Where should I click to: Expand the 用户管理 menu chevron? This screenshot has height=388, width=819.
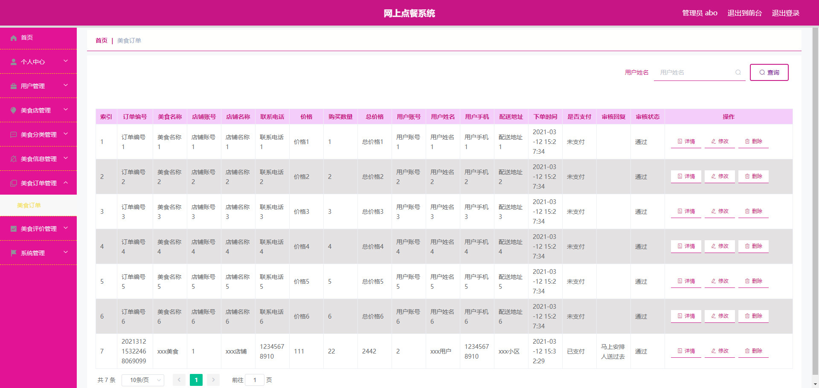point(66,86)
